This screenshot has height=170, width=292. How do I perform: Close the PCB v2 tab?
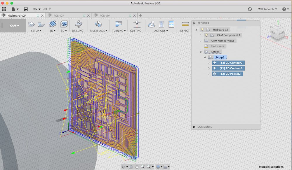tap(88, 16)
